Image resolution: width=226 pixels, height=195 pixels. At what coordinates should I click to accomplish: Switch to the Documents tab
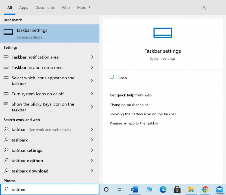(x=45, y=8)
